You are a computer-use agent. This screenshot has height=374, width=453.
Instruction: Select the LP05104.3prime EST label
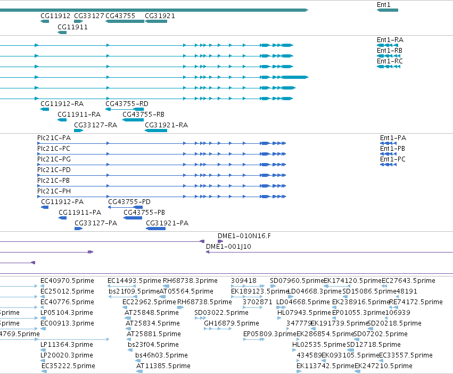click(x=67, y=313)
